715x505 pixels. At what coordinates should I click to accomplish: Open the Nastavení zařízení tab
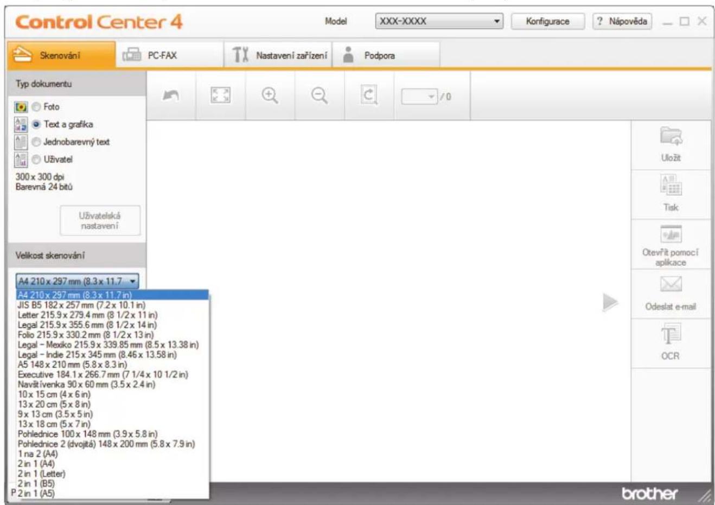[x=278, y=55]
